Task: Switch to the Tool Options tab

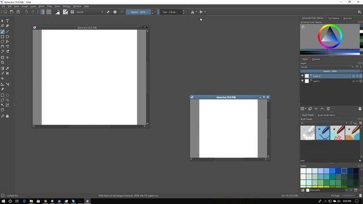Action: point(334,18)
